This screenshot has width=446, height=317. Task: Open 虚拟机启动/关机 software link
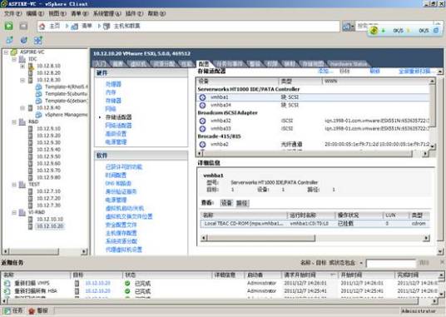tap(125, 208)
